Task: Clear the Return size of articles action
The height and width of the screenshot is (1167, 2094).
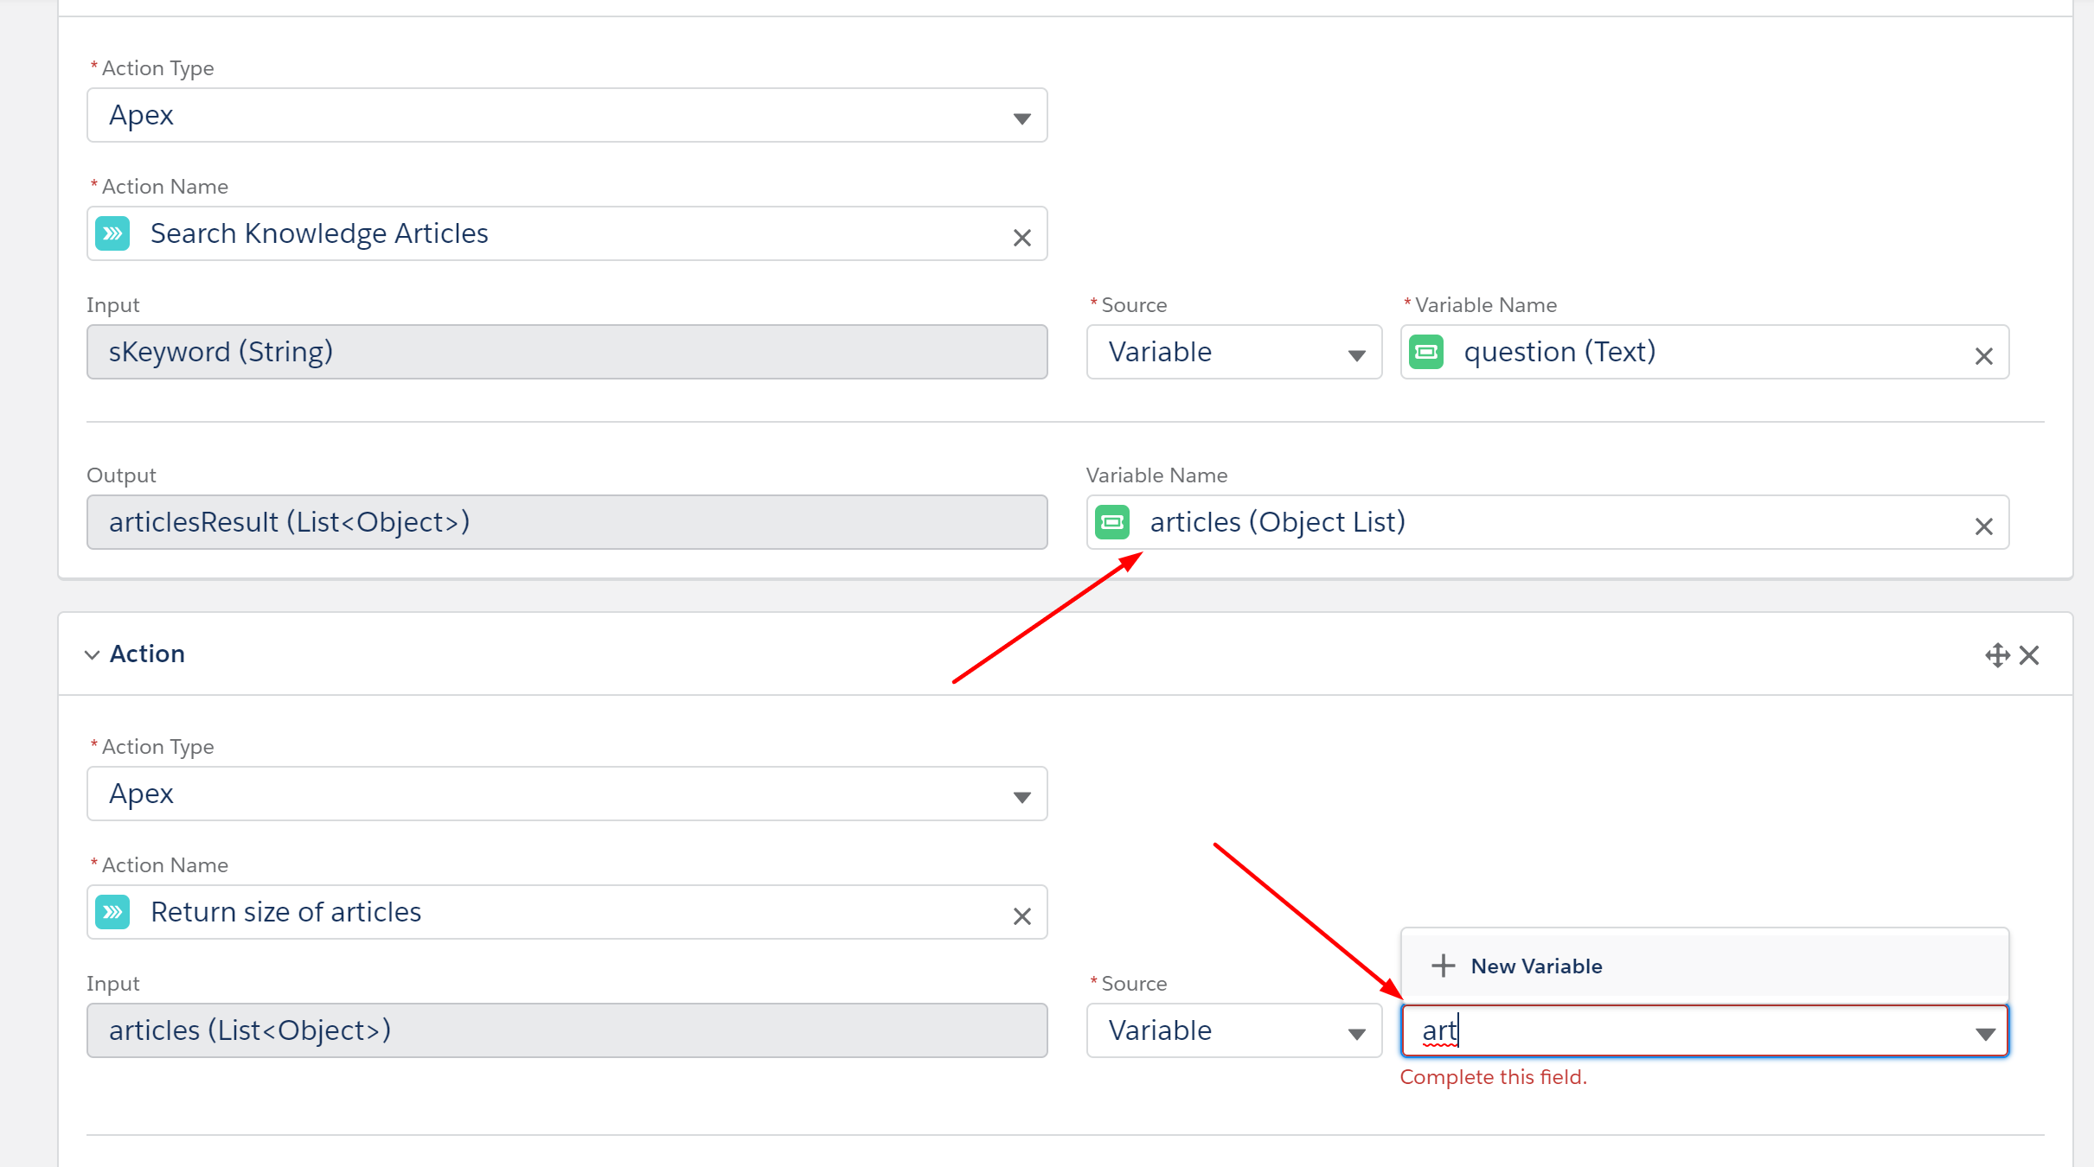Action: (1021, 915)
